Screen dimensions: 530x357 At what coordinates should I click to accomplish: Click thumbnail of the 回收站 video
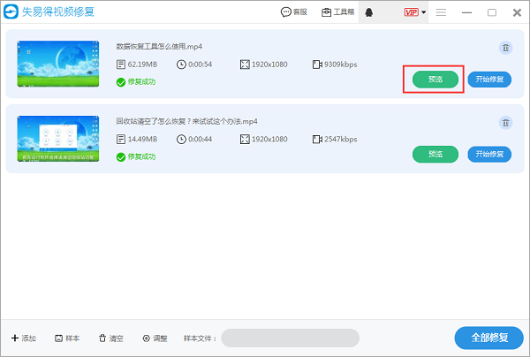[59, 139]
